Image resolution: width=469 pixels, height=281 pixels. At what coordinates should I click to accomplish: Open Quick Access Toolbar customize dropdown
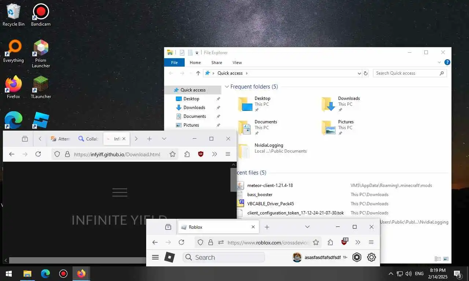point(197,53)
